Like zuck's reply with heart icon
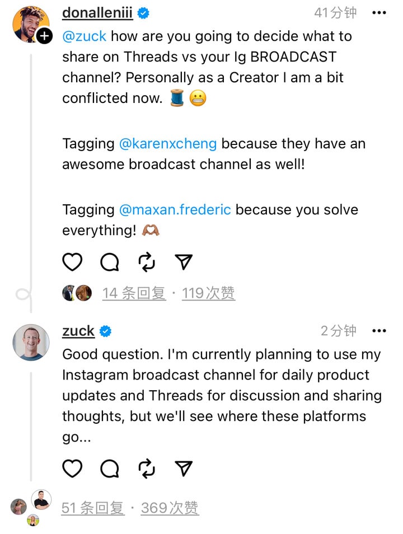This screenshot has height=534, width=403. 72,468
